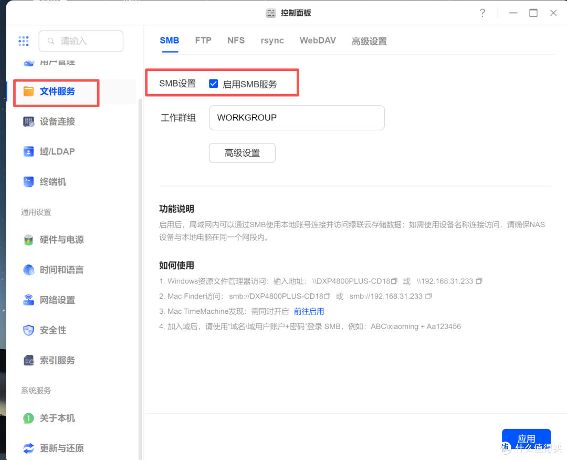The height and width of the screenshot is (460, 567).
Task: Click the WORKGROUP workgroup input field
Action: [297, 118]
